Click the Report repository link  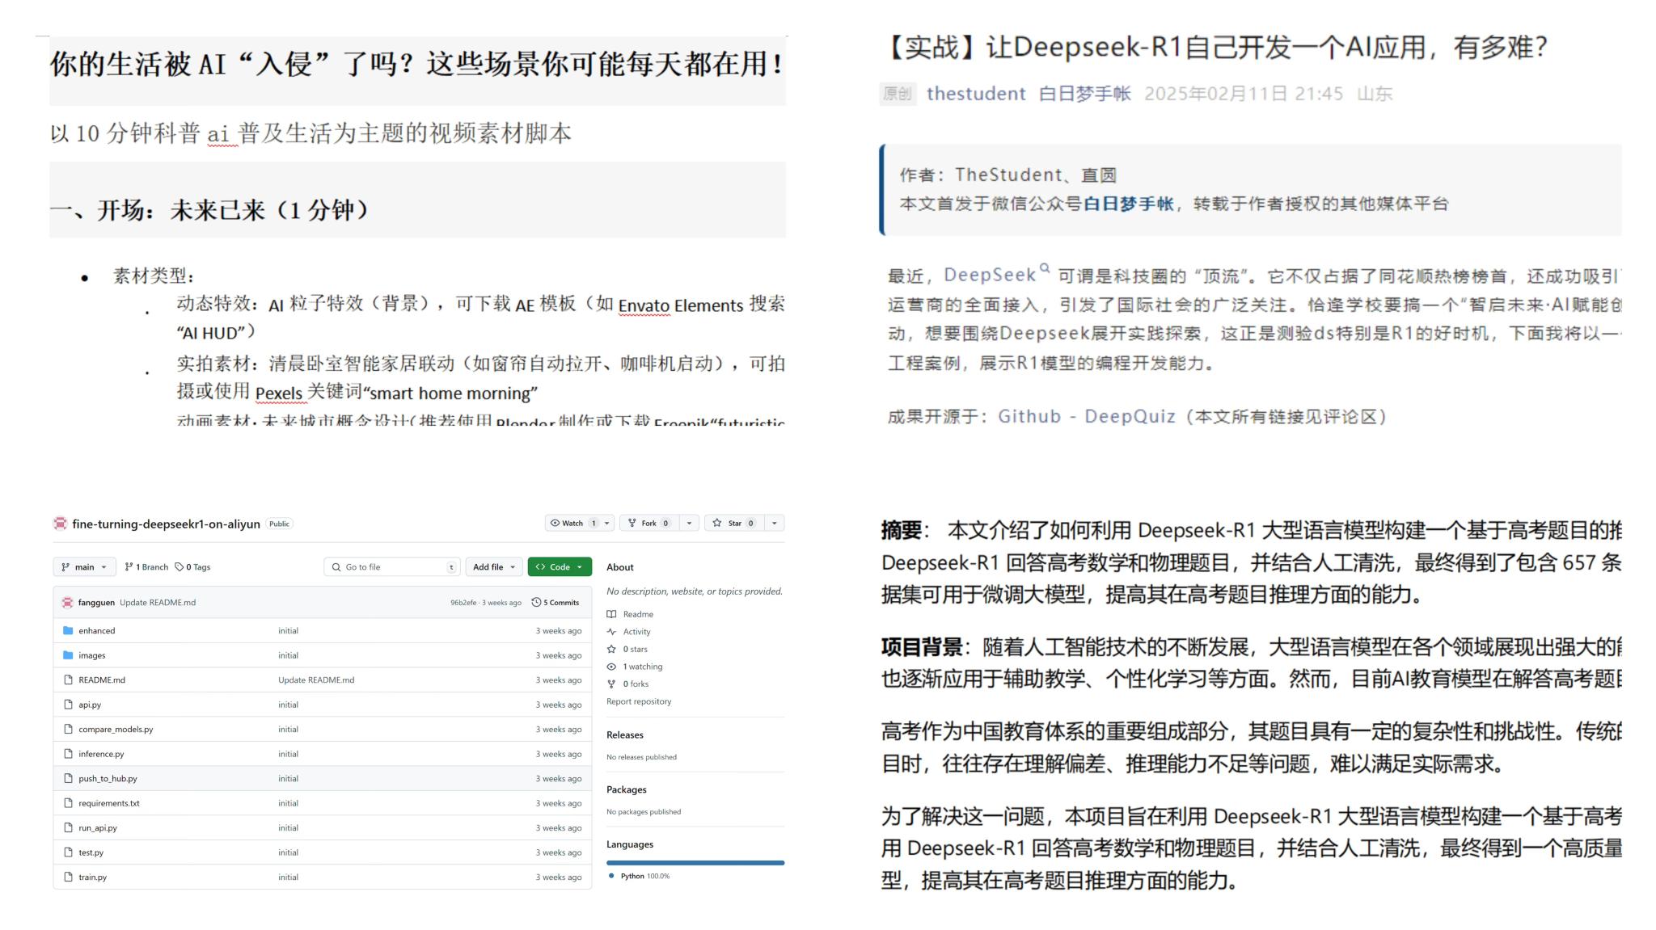click(639, 702)
